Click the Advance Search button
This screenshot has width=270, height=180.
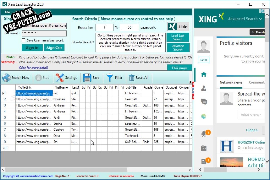point(178,47)
